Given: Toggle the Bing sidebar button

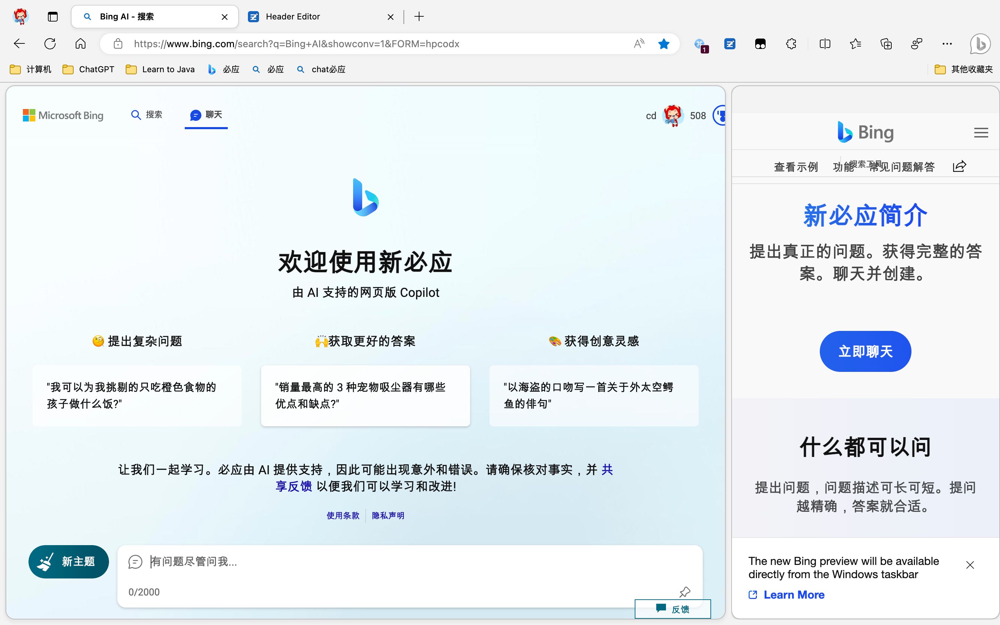Looking at the screenshot, I should (x=980, y=44).
